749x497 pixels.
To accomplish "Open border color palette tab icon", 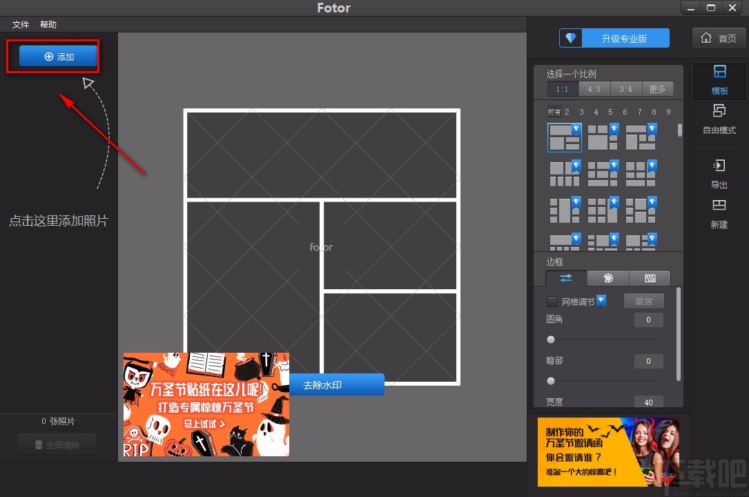I will pyautogui.click(x=608, y=278).
